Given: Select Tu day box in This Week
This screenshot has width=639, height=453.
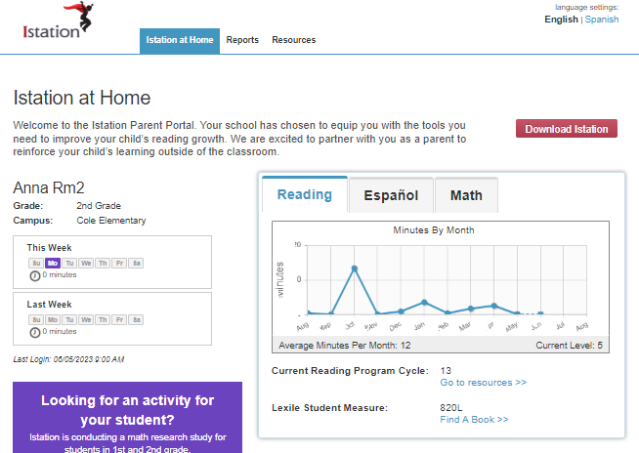Looking at the screenshot, I should click(69, 264).
